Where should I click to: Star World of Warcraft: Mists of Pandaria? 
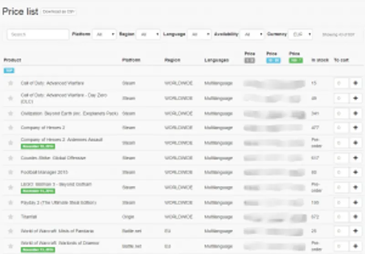click(x=10, y=231)
